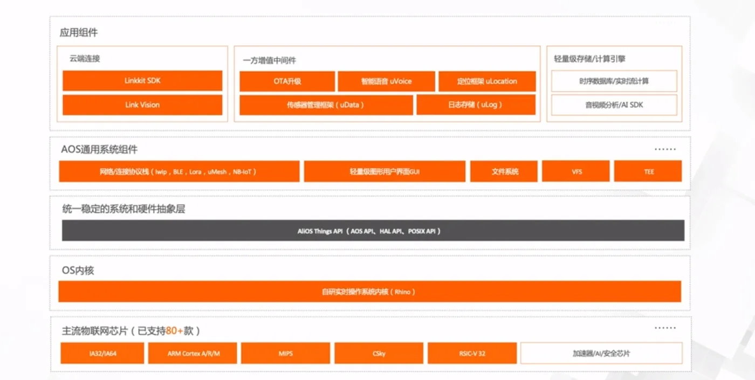Click the OS内核 heading
Screen dimensions: 755x380
tap(78, 271)
